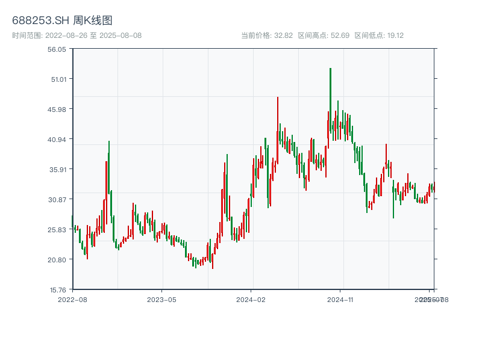The width and height of the screenshot is (482, 361).
Task: Click the 2023-05 x-axis date label
Action: tap(161, 299)
